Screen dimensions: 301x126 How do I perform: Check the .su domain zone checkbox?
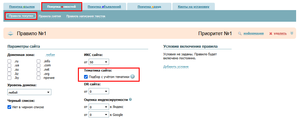9,69
